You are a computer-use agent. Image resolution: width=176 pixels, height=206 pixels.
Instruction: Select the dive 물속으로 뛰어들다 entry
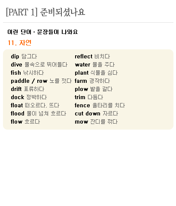tap(39, 64)
